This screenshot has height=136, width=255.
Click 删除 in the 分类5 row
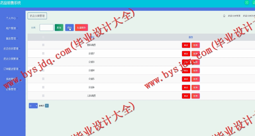(x=195, y=79)
